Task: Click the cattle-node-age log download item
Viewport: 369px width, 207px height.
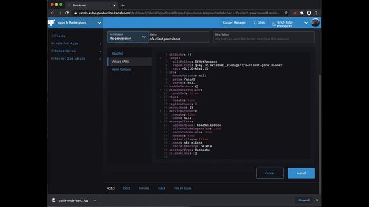Action: tap(73, 201)
